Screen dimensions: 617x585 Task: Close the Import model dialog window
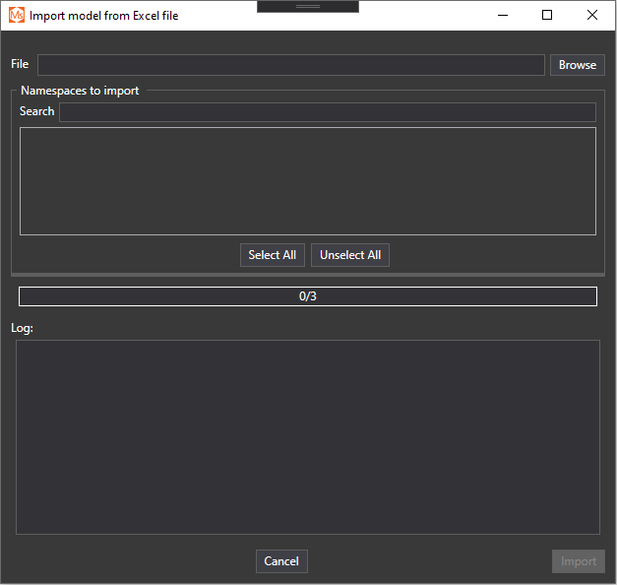click(x=592, y=16)
